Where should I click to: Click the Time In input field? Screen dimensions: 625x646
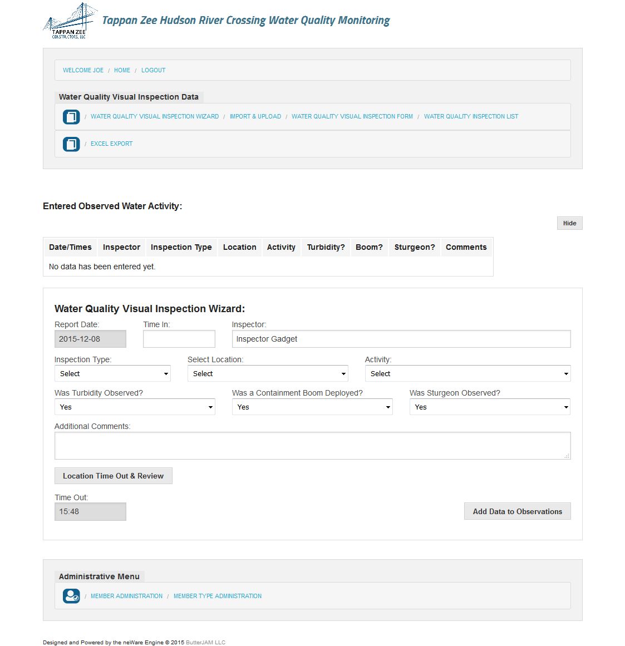click(179, 339)
